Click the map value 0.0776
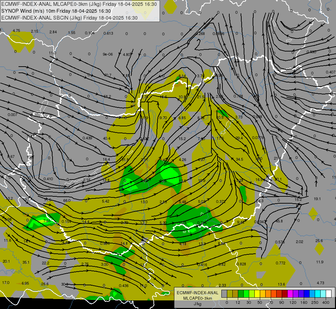 click(258, 138)
